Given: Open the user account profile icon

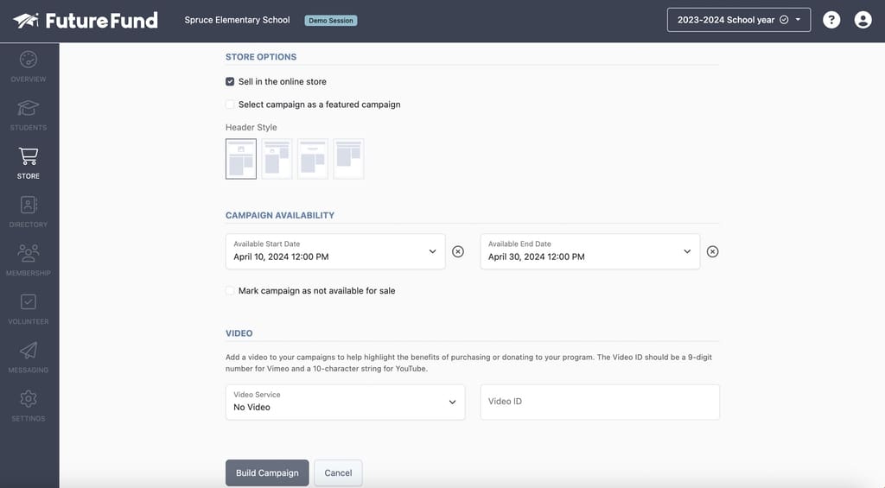Looking at the screenshot, I should 863,21.
